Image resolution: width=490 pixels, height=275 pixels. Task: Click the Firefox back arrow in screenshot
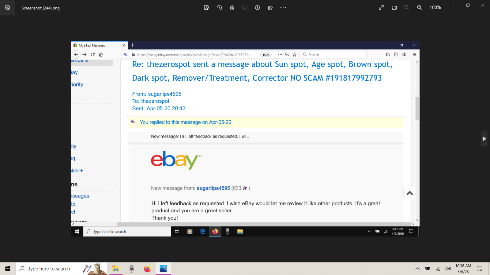tap(76, 54)
